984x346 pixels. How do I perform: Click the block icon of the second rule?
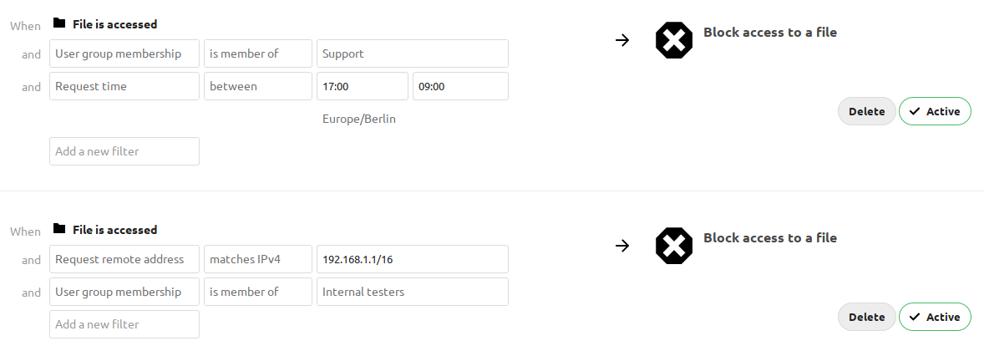pos(674,246)
